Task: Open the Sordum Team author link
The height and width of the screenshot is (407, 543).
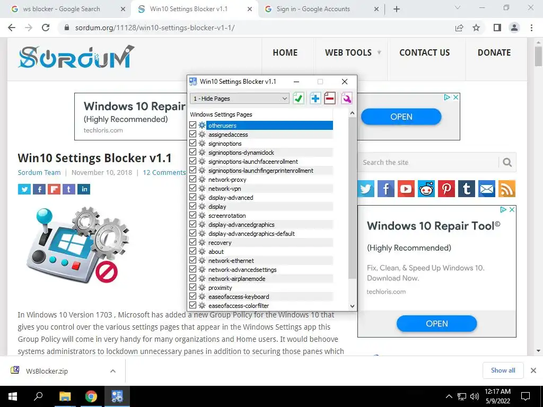Action: 39,172
